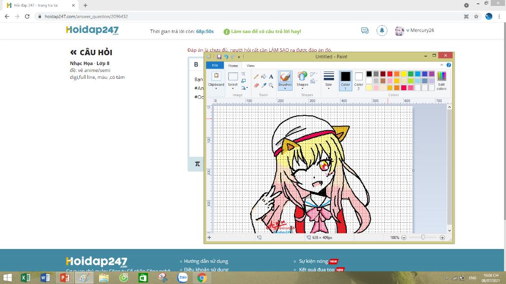
Task: Open a new browser tab
Action: pos(85,5)
